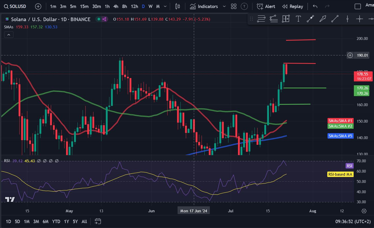Click the add symbol compare plus icon

38,6
